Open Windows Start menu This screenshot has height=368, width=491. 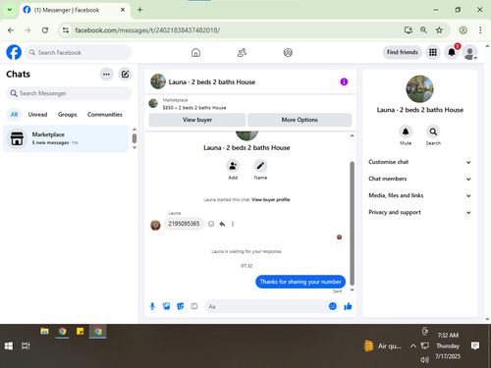[9, 345]
